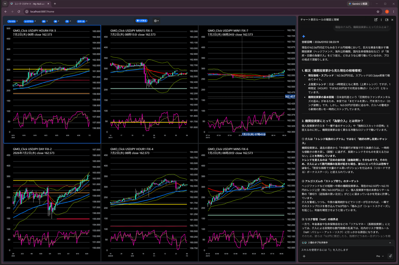Open the Chrome three-dot menu

pos(394,11)
